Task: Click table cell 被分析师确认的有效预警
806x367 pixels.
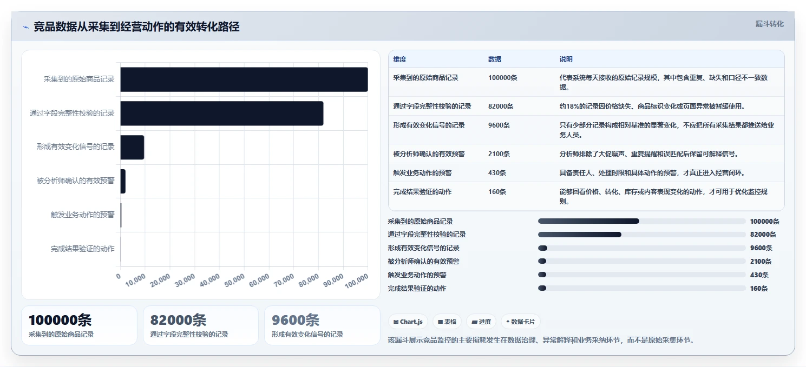Action: [429, 154]
